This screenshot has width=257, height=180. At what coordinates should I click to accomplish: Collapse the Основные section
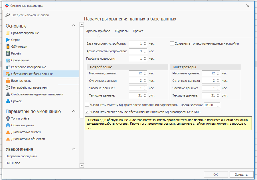point(74,26)
